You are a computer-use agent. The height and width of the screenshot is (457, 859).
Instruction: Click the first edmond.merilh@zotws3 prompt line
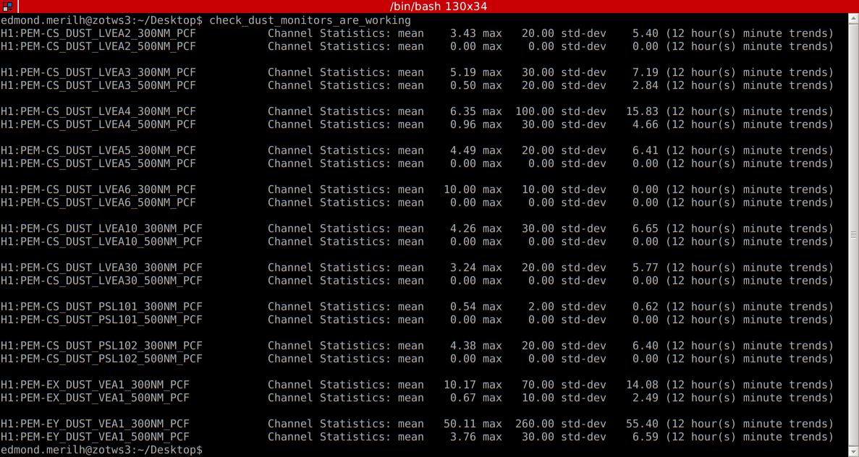pos(206,20)
